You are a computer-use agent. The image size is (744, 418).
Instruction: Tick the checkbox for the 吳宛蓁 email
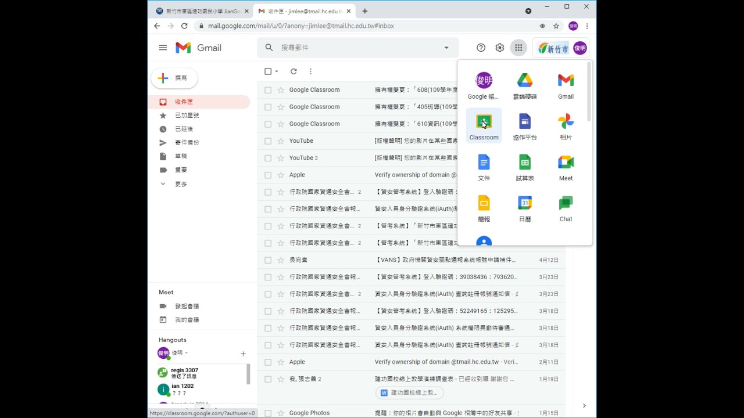tap(268, 260)
